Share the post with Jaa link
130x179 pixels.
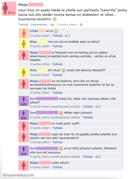tap(52, 25)
